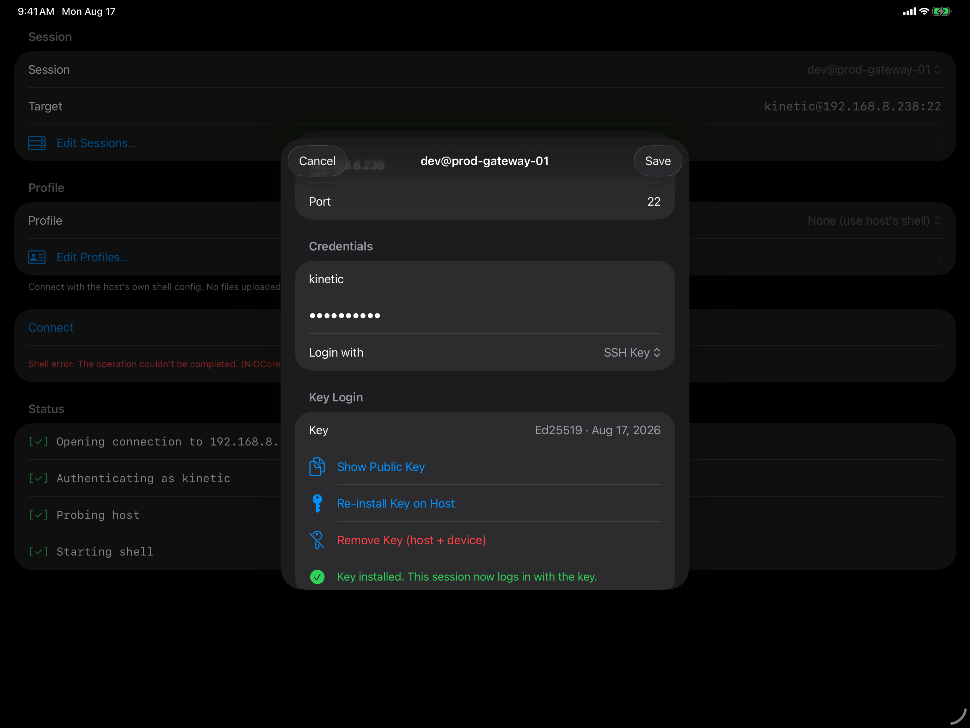
Task: Click the Connect button
Action: (51, 328)
